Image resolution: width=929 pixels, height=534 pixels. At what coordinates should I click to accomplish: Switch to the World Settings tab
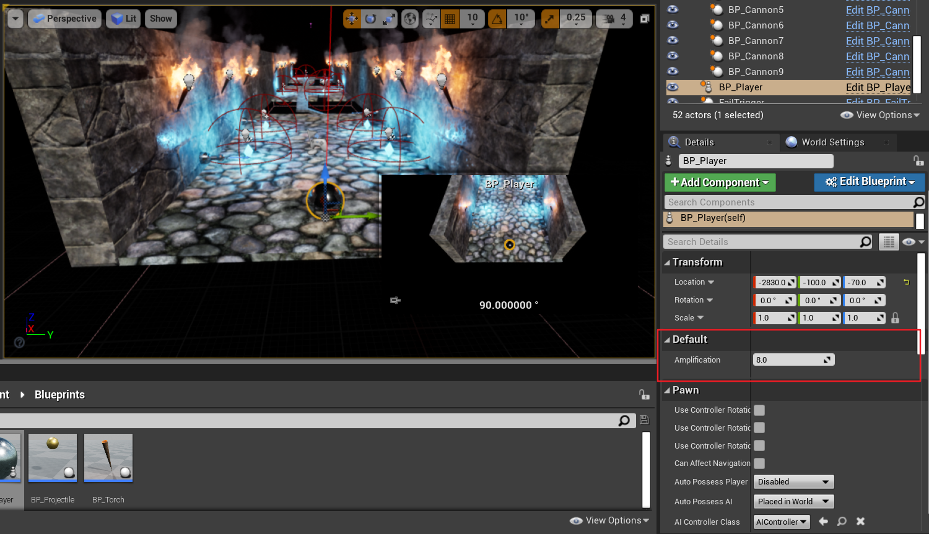pyautogui.click(x=832, y=142)
